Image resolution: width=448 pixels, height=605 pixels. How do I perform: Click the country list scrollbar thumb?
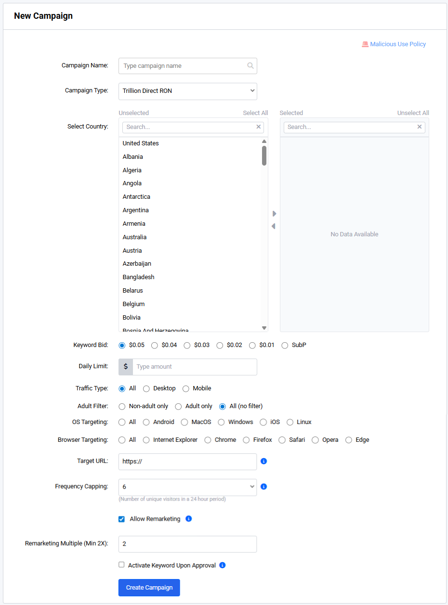264,155
